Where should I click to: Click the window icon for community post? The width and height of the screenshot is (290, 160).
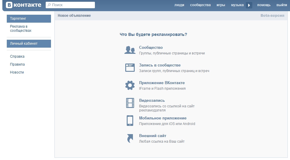[x=130, y=68]
